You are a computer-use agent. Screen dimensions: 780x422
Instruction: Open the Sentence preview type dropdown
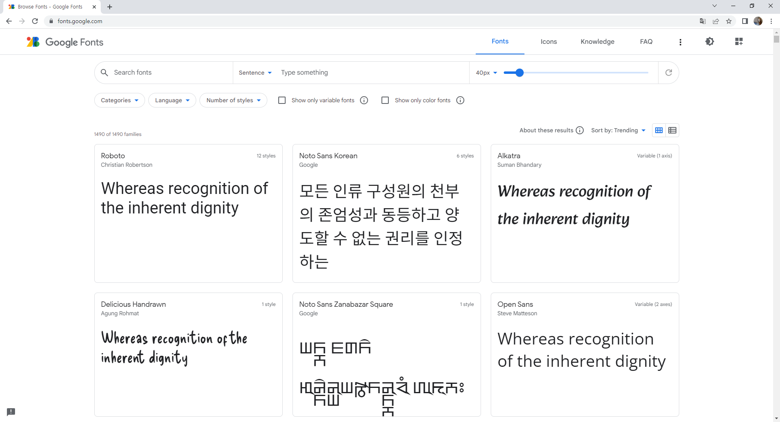255,73
